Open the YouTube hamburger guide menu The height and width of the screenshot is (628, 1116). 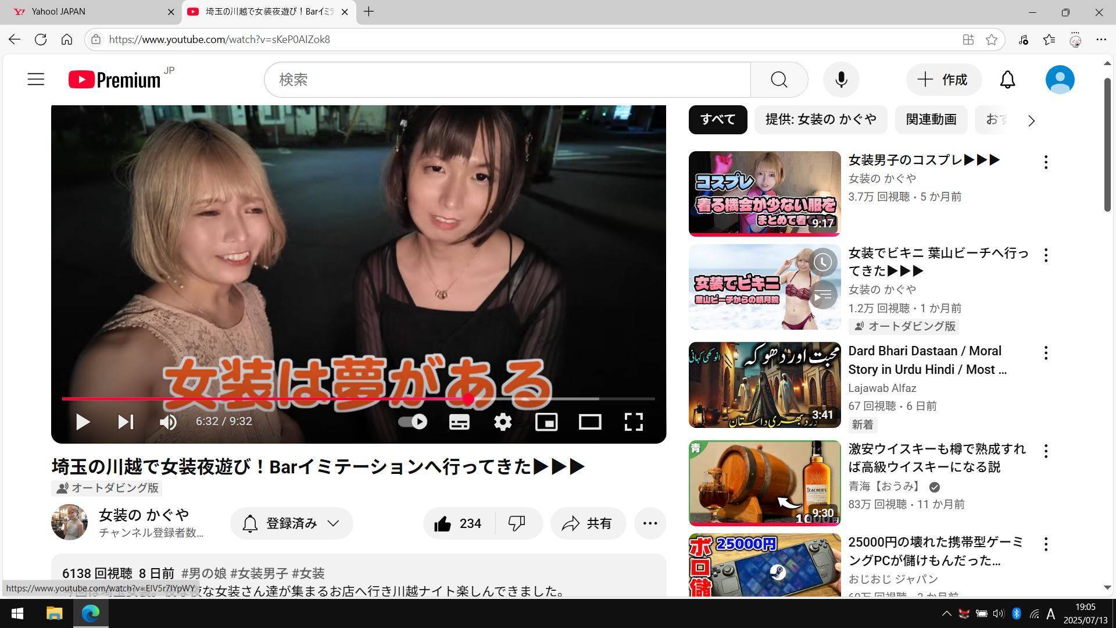tap(36, 79)
